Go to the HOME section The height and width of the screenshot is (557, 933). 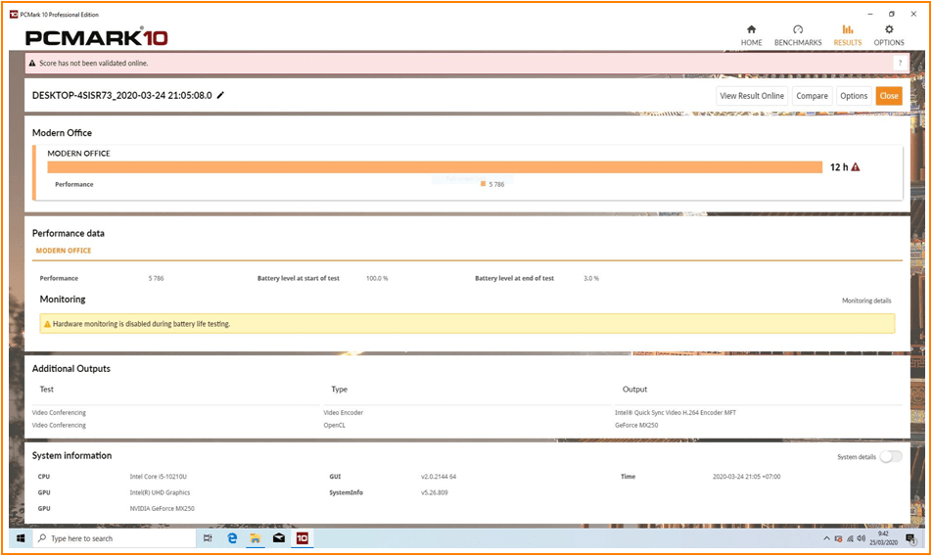tap(751, 35)
